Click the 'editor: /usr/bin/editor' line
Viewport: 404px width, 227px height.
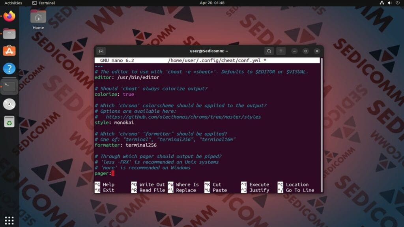(x=127, y=77)
